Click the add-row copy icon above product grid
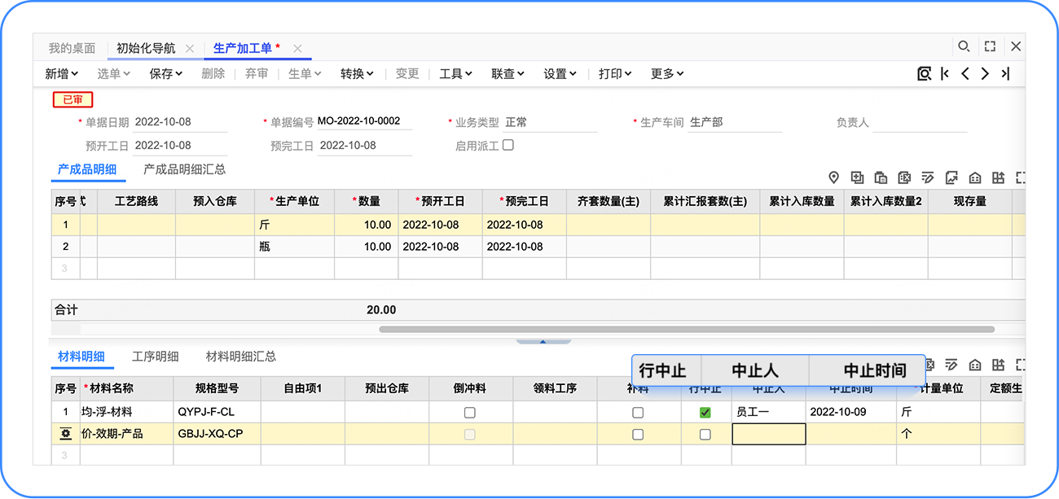 857,177
